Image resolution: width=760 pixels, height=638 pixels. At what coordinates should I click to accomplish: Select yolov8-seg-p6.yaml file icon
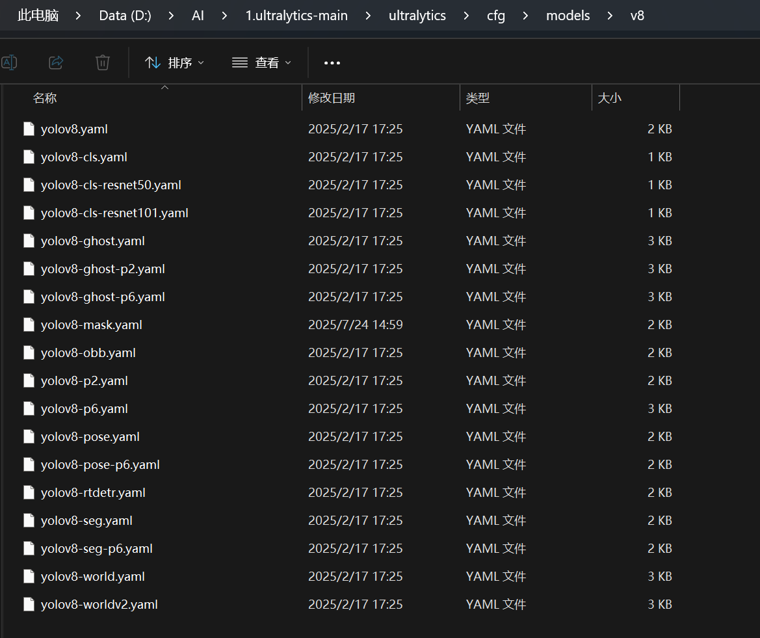point(29,548)
